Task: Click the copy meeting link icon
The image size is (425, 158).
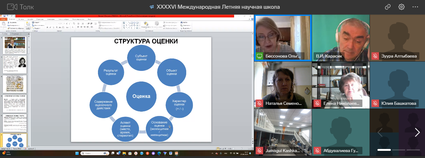Action: tap(388, 7)
